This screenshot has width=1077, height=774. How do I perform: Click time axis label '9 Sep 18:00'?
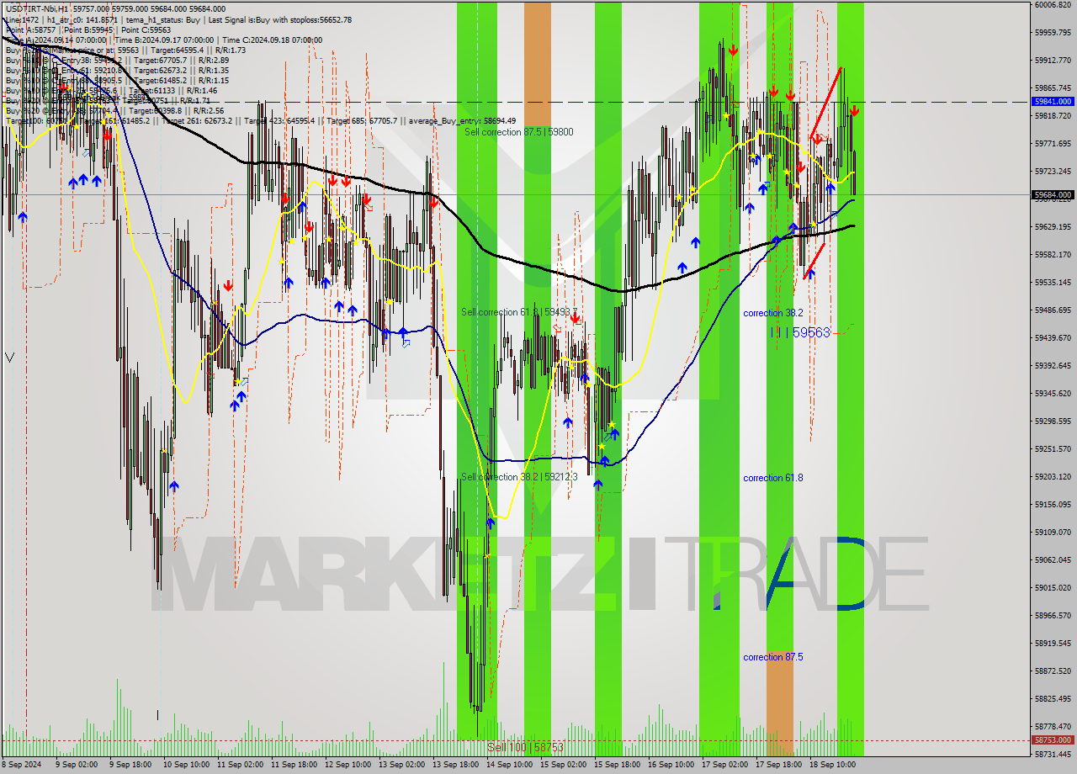132,765
